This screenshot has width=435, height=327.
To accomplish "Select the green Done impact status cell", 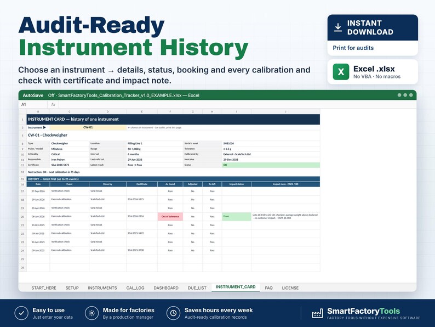I will [236, 216].
